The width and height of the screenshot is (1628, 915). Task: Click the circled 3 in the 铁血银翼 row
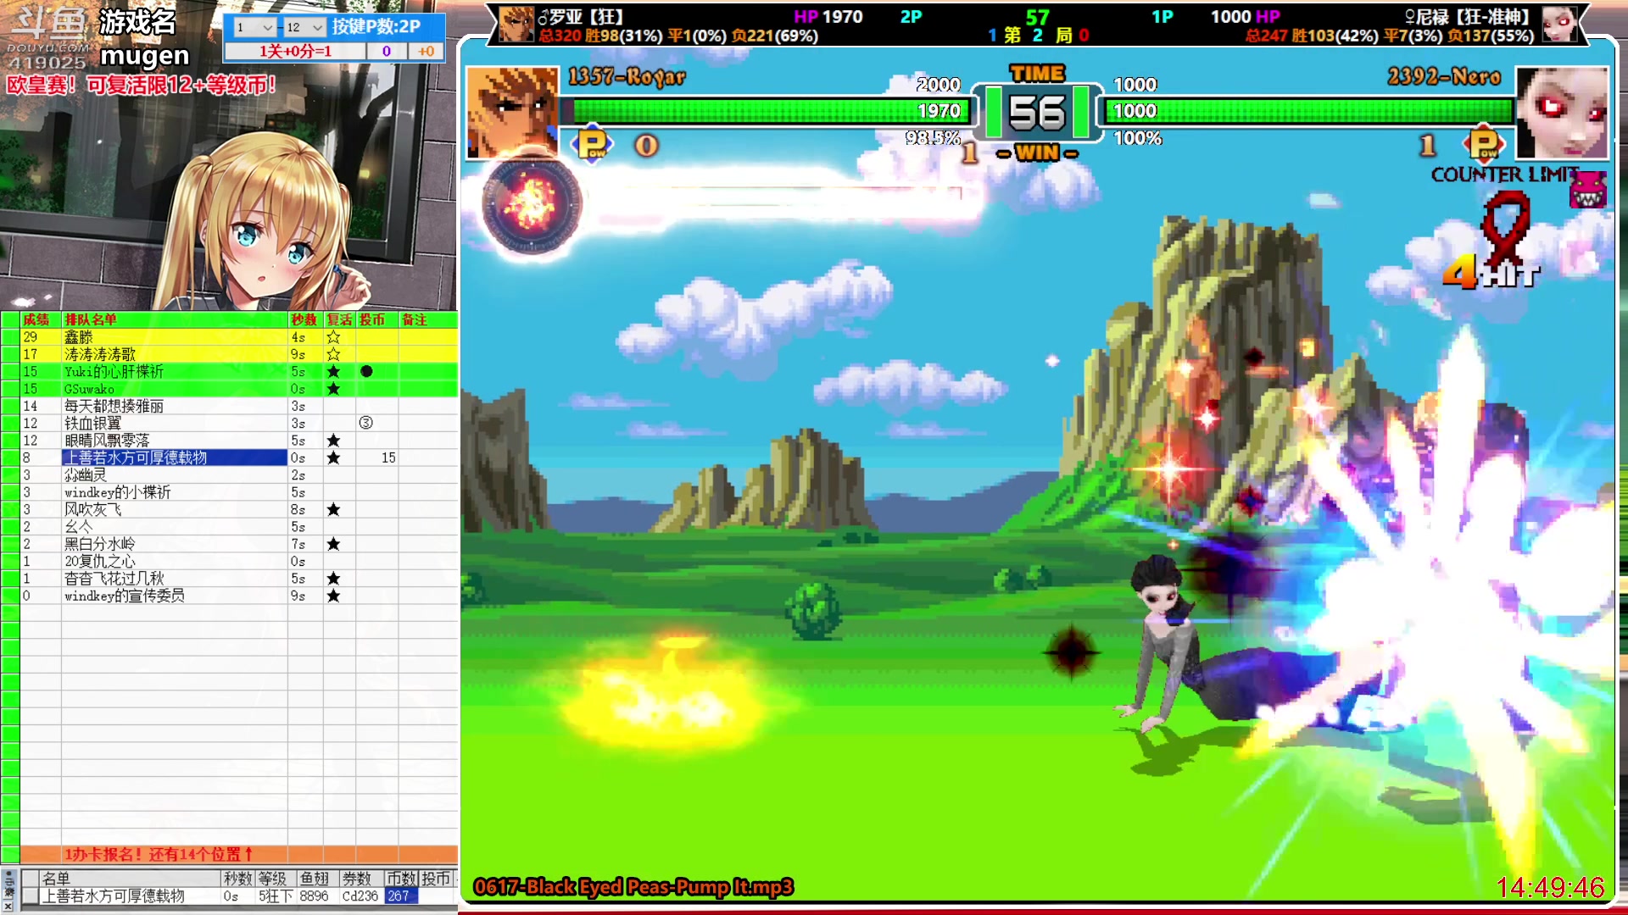365,423
